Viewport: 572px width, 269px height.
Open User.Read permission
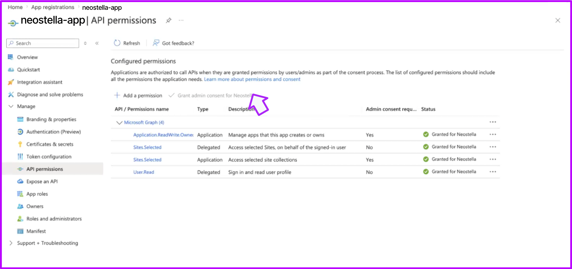144,172
